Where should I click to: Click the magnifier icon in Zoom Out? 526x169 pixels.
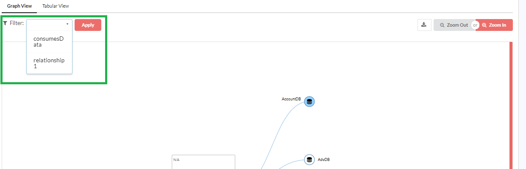pyautogui.click(x=442, y=25)
